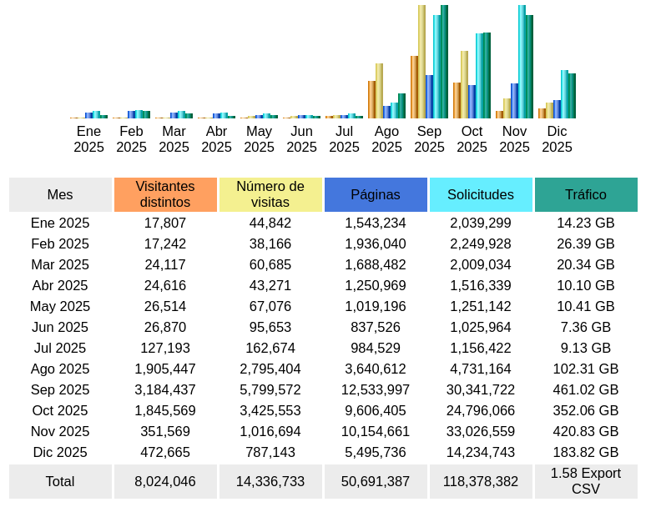Click the orange bar for Ago 2025

tap(371, 99)
